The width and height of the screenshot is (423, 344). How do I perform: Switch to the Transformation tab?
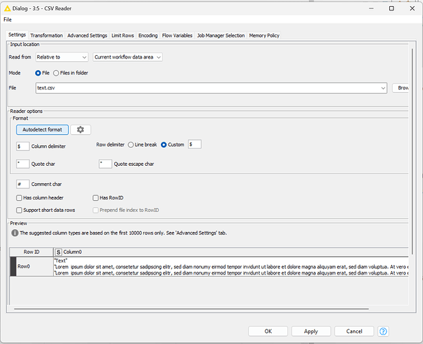click(46, 35)
